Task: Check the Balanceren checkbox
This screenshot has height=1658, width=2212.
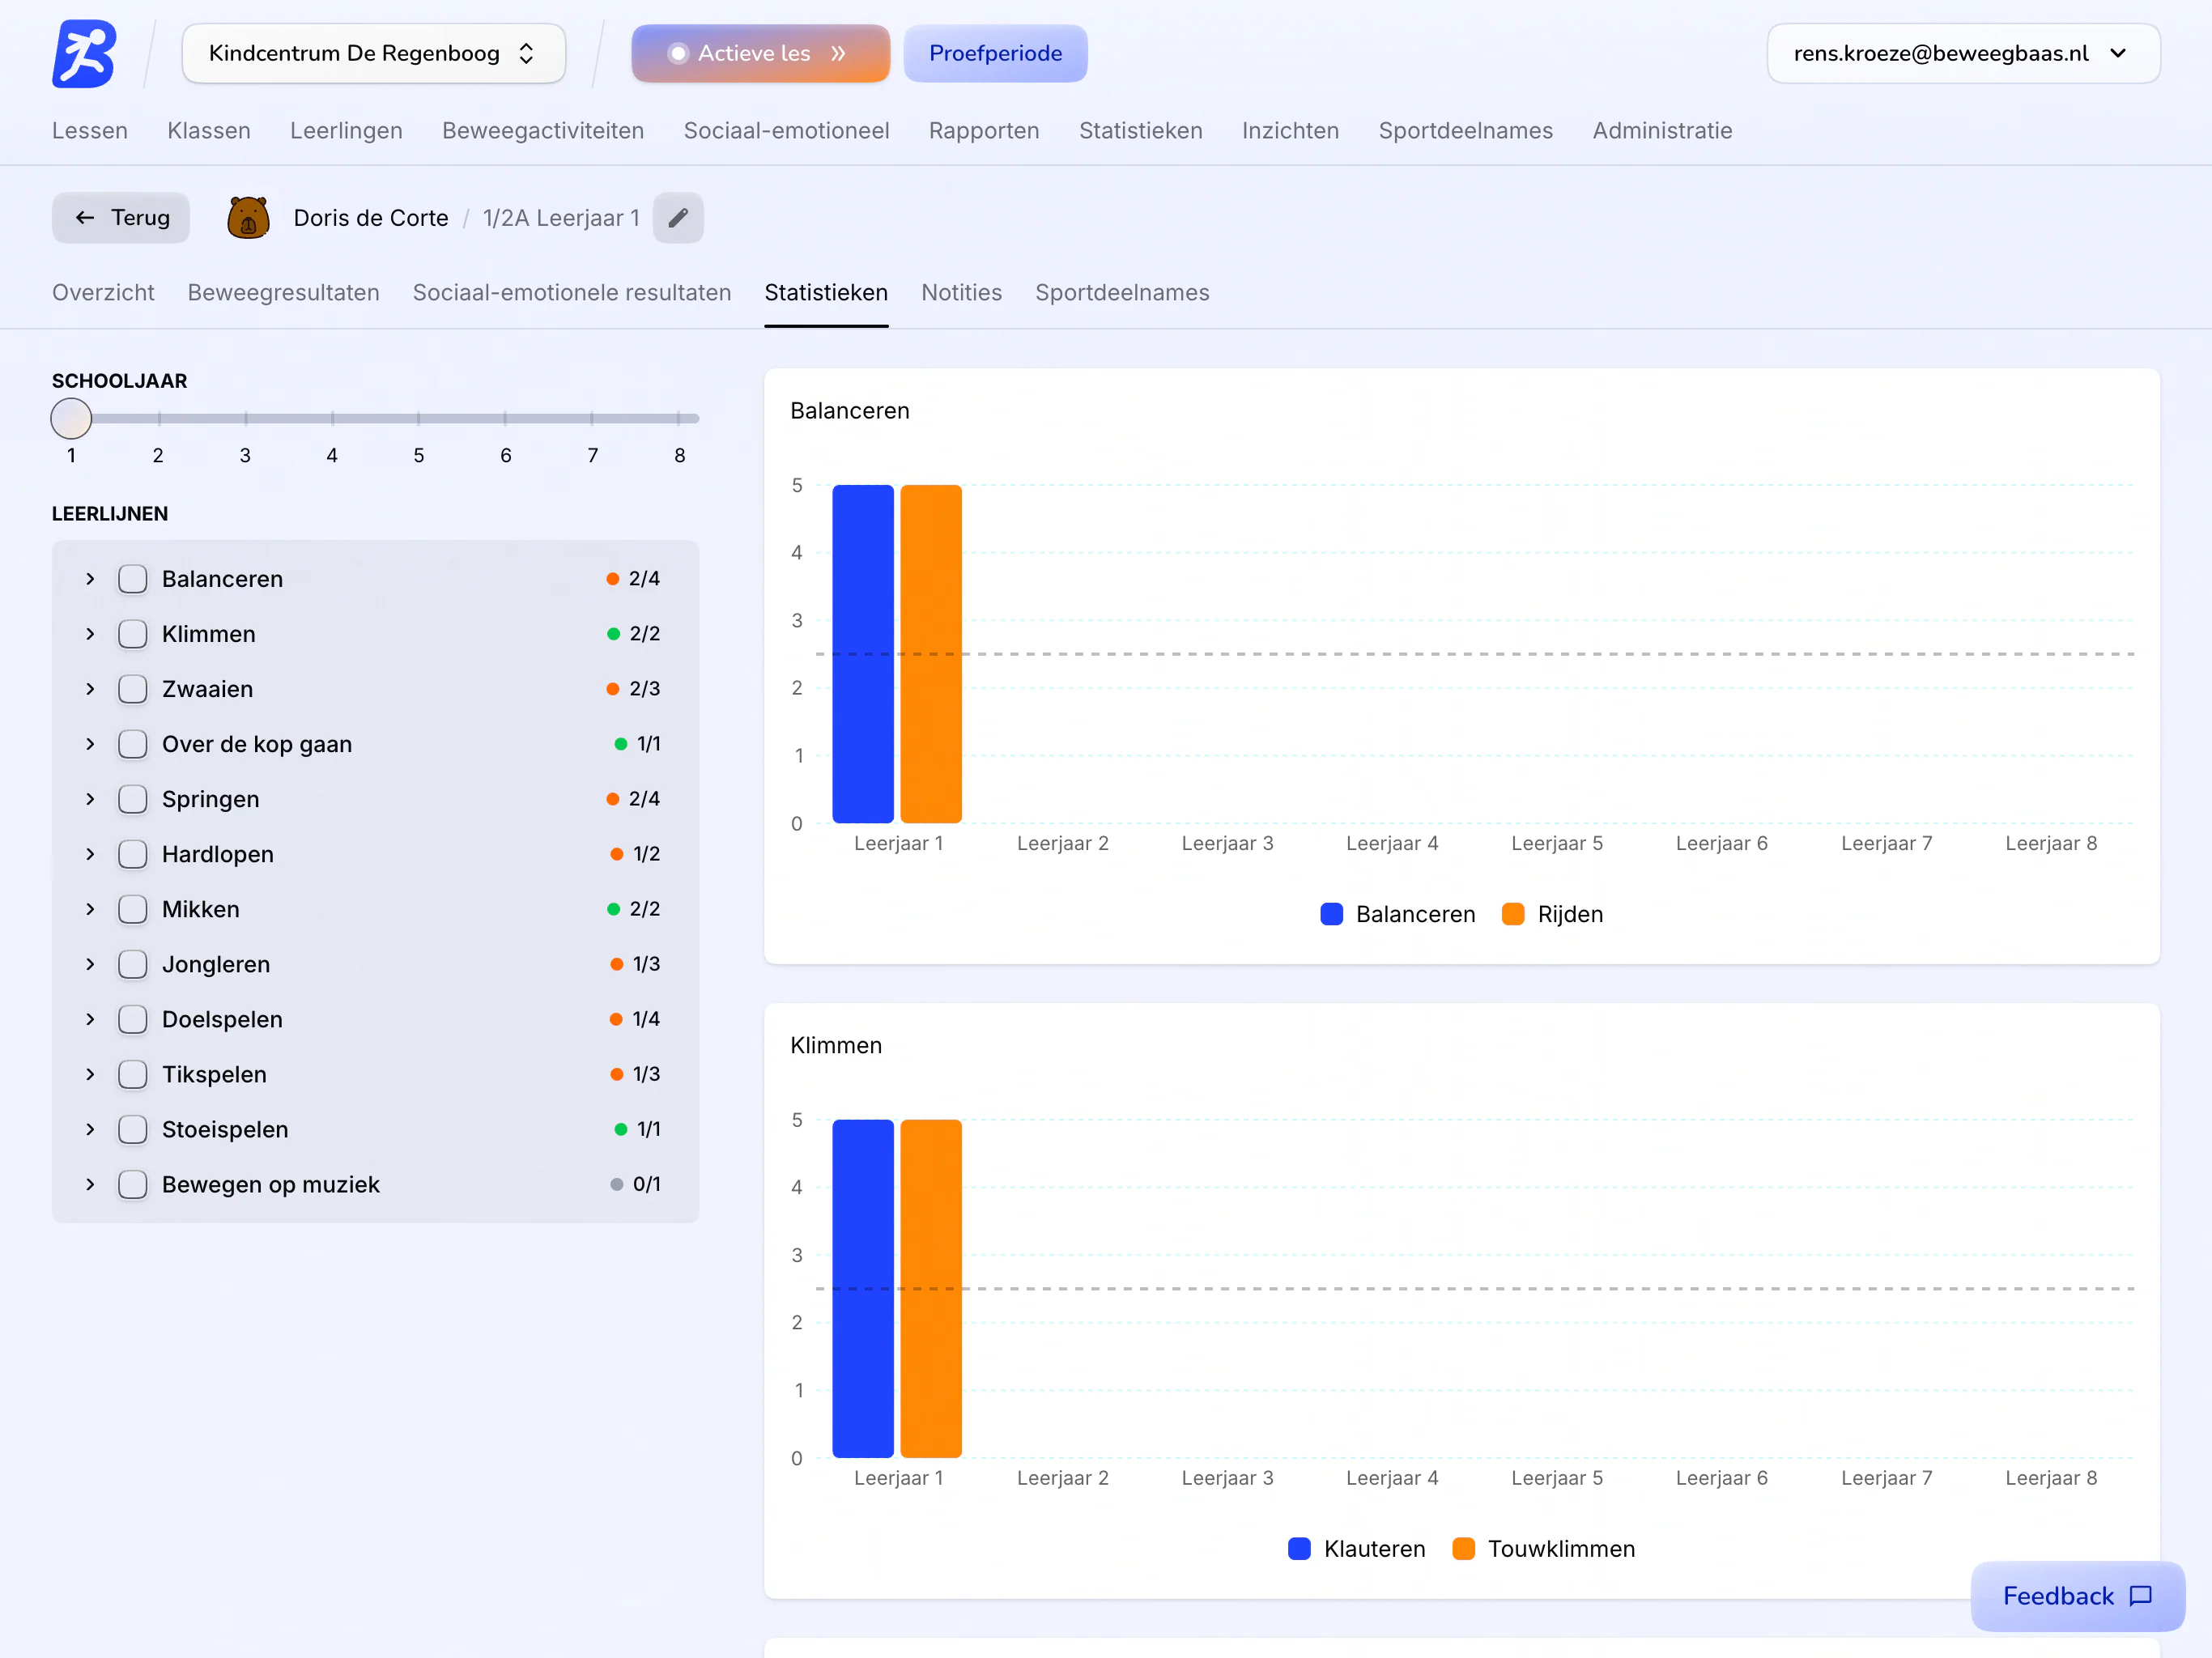Action: [133, 579]
